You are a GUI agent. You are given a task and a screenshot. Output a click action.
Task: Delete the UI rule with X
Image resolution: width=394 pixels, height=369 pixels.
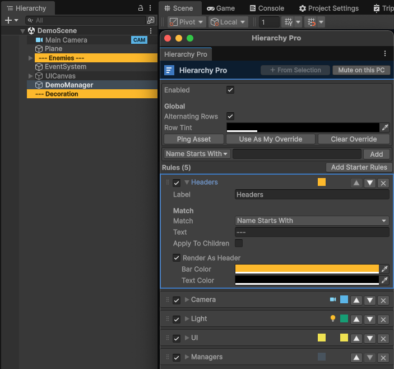click(383, 339)
